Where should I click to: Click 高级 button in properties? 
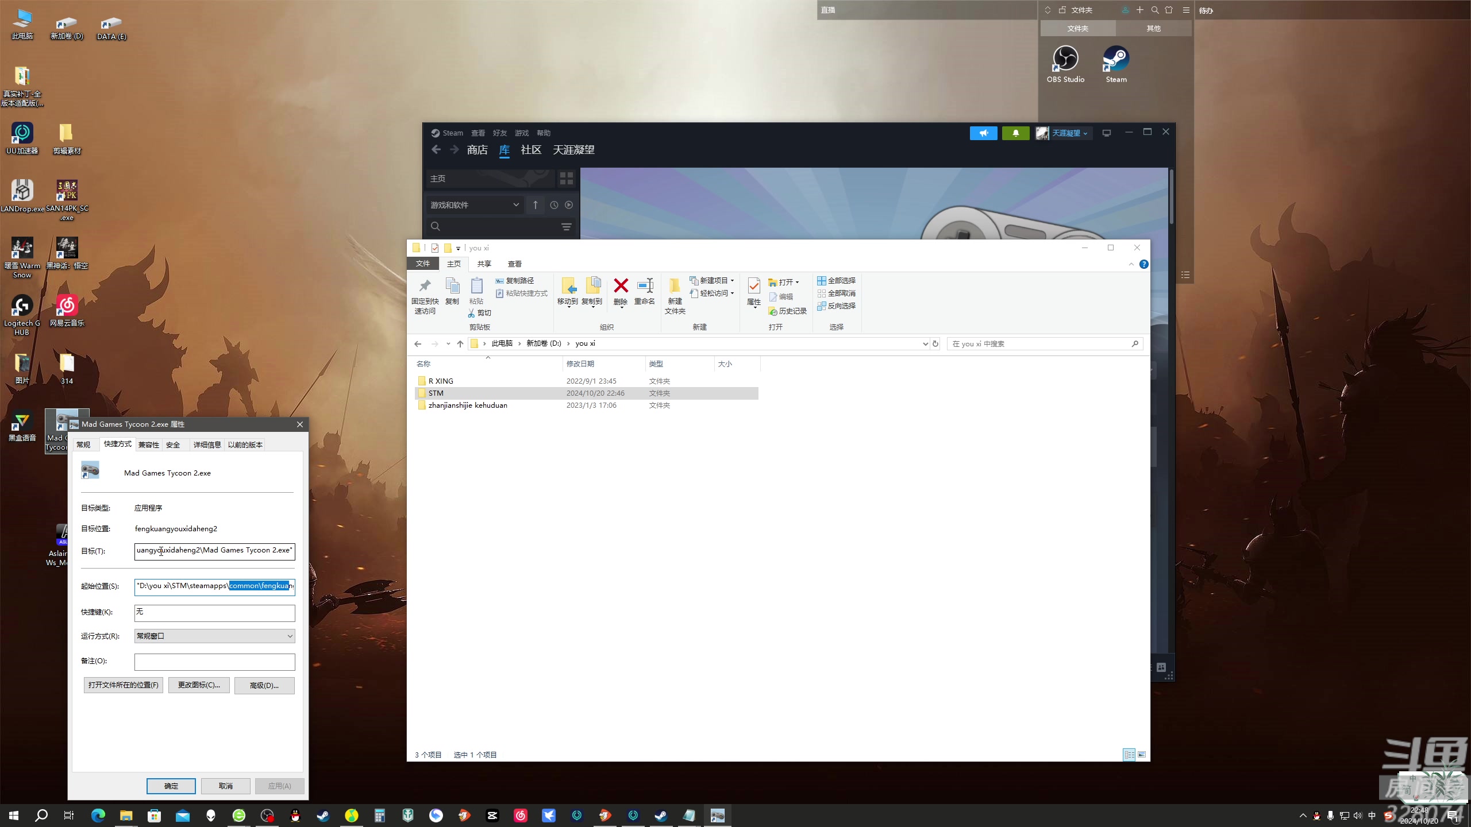pos(264,685)
